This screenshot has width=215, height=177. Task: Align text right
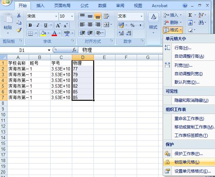click(x=98, y=25)
